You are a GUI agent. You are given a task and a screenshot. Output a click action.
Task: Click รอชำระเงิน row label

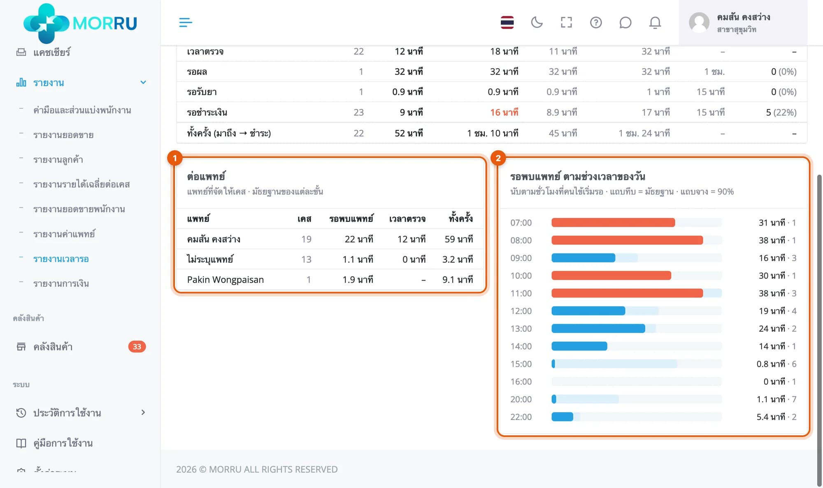coord(207,112)
